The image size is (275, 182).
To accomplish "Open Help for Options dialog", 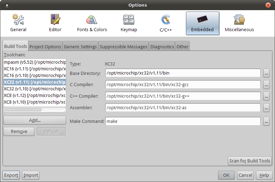I will (x=264, y=175).
